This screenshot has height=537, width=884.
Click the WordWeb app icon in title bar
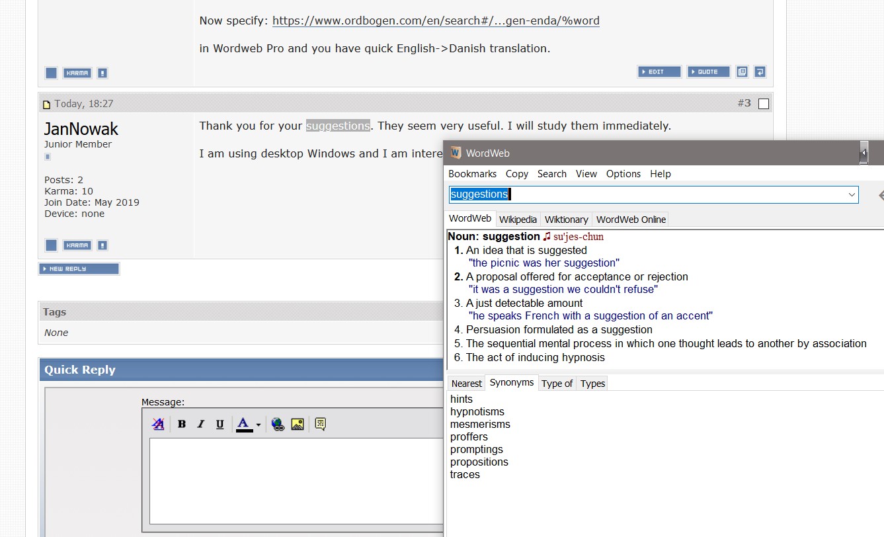click(x=456, y=153)
